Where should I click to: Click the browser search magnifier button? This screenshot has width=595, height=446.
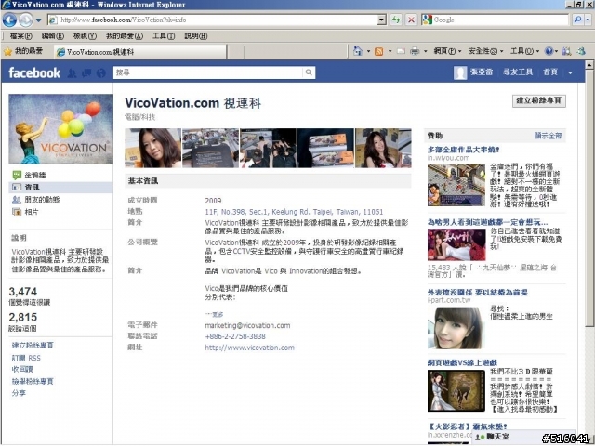tap(577, 20)
